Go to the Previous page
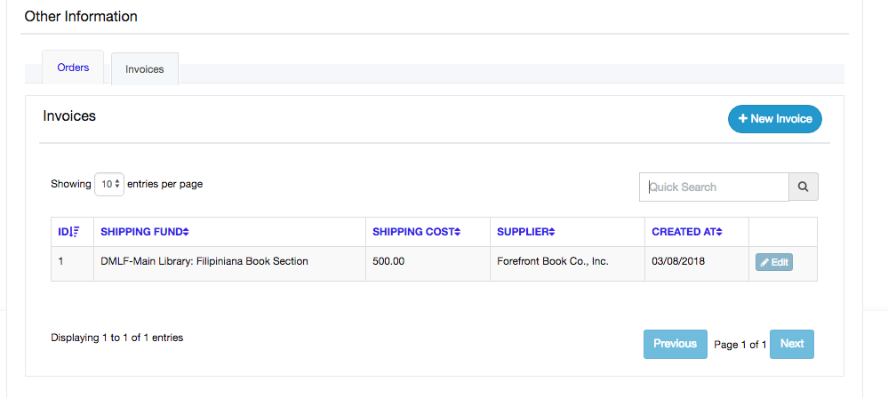The image size is (888, 398). click(675, 344)
